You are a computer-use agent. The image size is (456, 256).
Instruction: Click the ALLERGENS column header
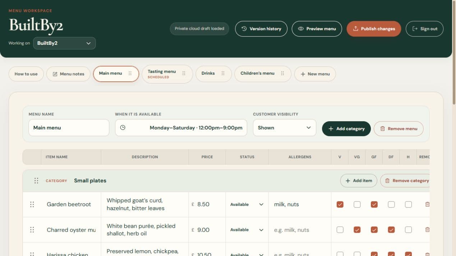click(300, 157)
